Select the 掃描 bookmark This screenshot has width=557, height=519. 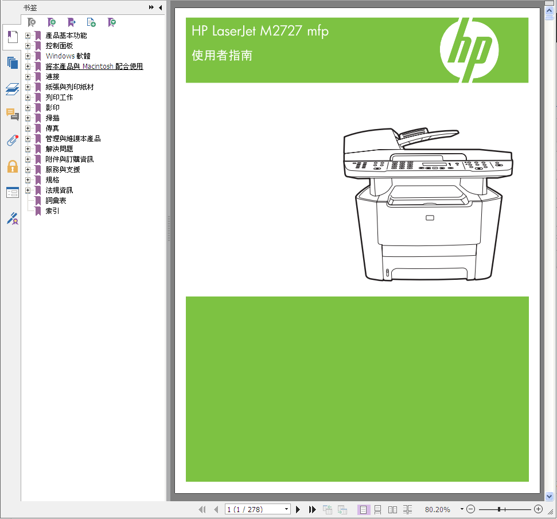53,118
